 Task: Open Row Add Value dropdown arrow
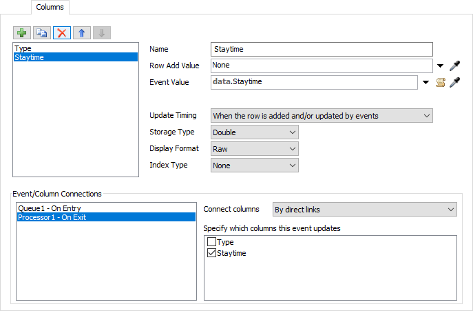pyautogui.click(x=441, y=66)
